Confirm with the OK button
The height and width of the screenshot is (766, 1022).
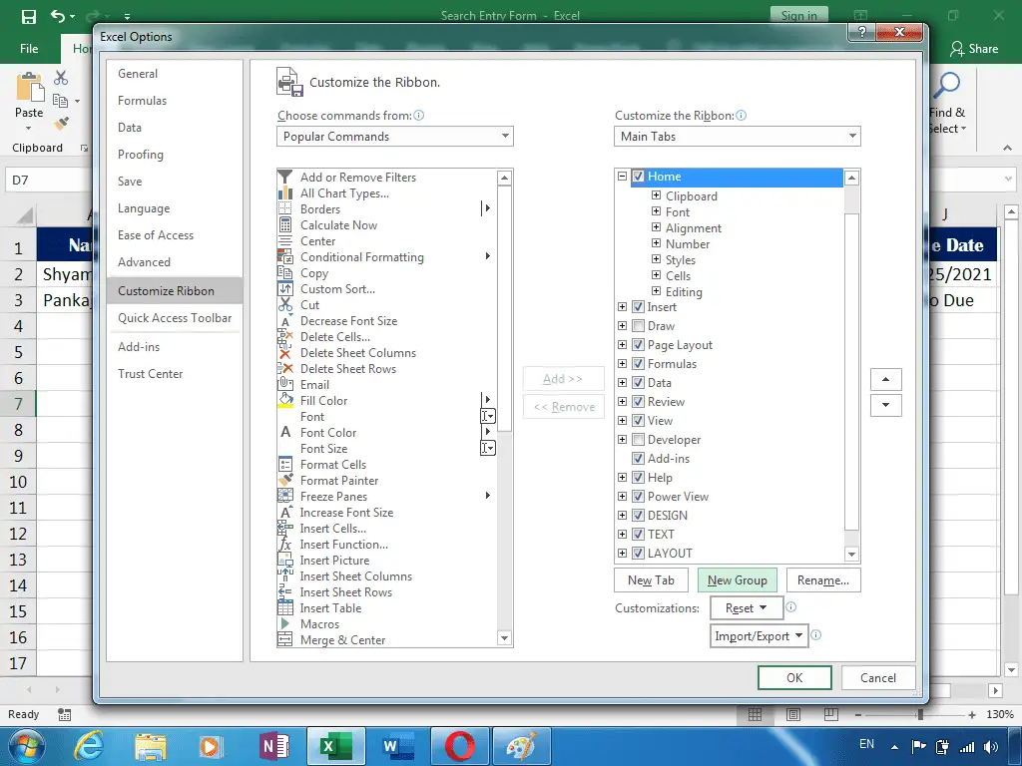point(794,678)
